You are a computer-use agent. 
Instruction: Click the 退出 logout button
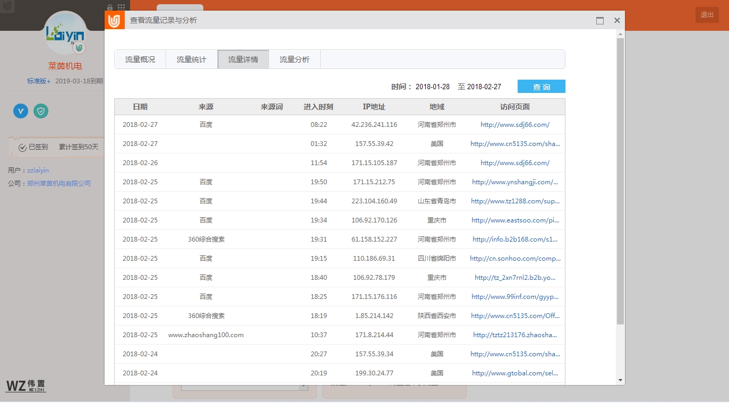pyautogui.click(x=707, y=15)
